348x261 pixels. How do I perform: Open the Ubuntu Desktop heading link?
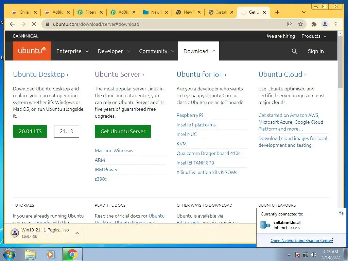click(41, 74)
